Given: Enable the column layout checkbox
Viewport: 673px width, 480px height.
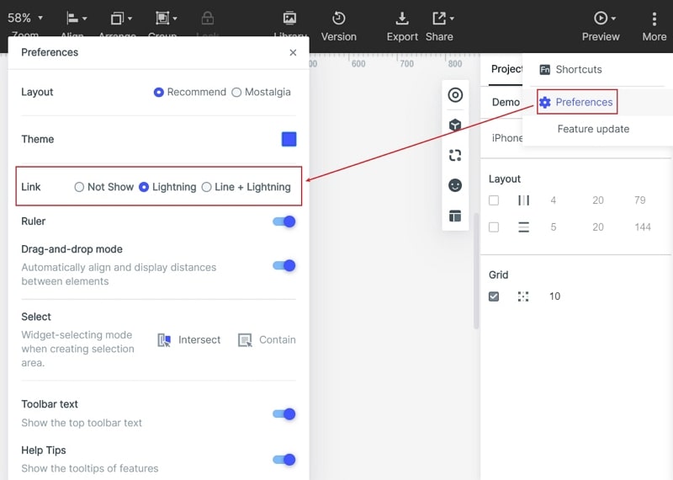Looking at the screenshot, I should tap(494, 200).
